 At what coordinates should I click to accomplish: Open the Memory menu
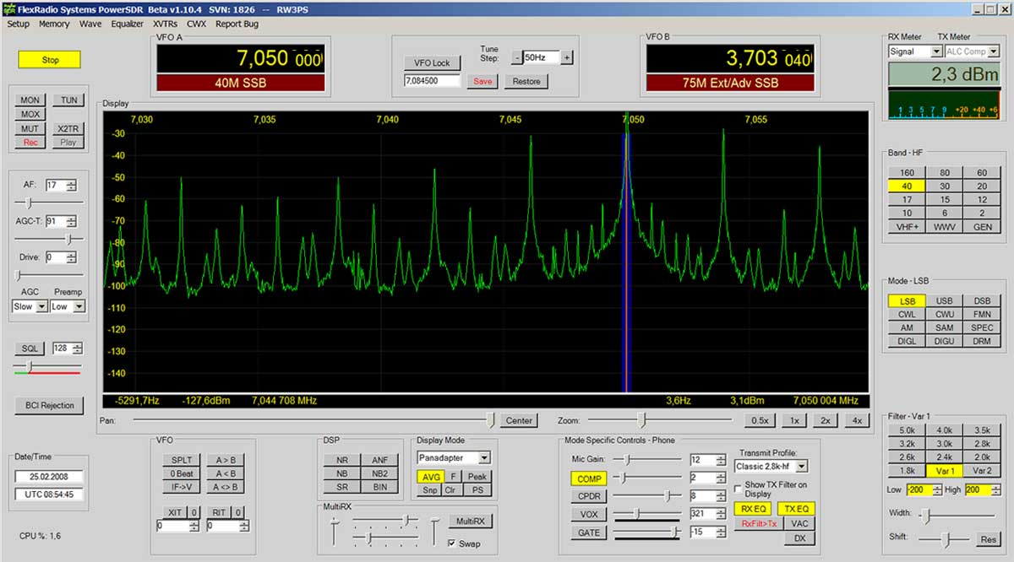coord(54,24)
